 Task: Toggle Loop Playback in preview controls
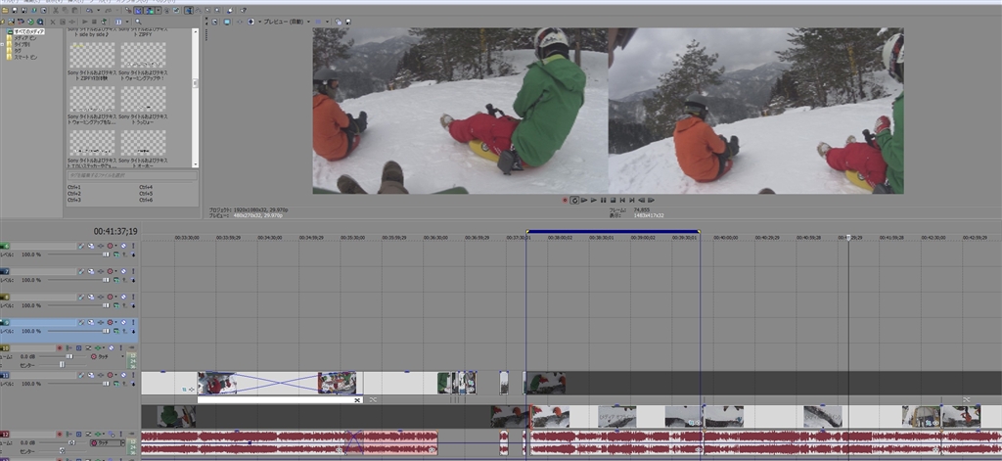(x=574, y=200)
